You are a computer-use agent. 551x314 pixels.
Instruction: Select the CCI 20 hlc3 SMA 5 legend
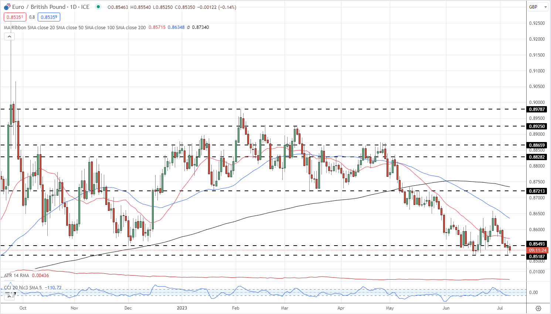coord(23,288)
